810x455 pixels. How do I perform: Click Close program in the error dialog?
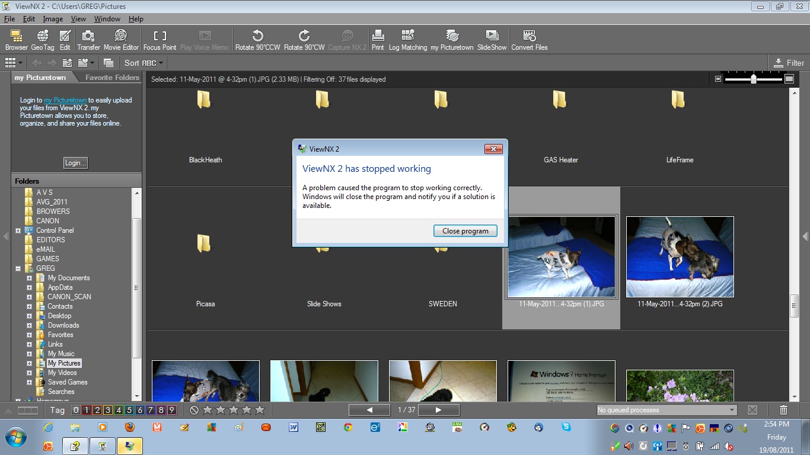(x=465, y=231)
